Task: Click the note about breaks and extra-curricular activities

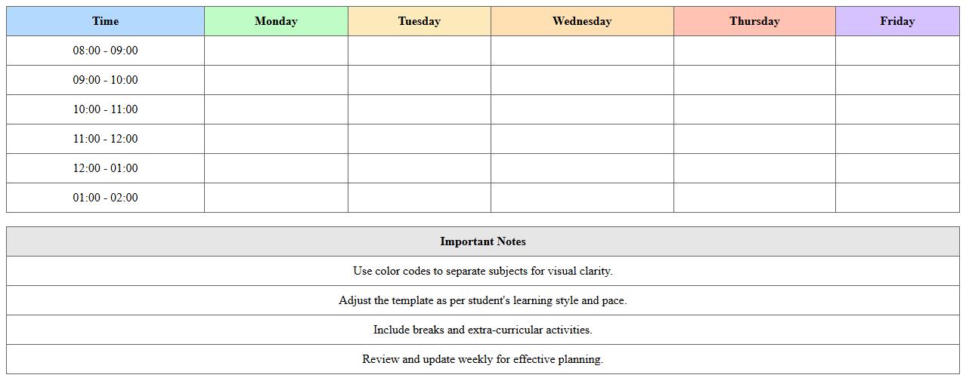Action: tap(483, 330)
